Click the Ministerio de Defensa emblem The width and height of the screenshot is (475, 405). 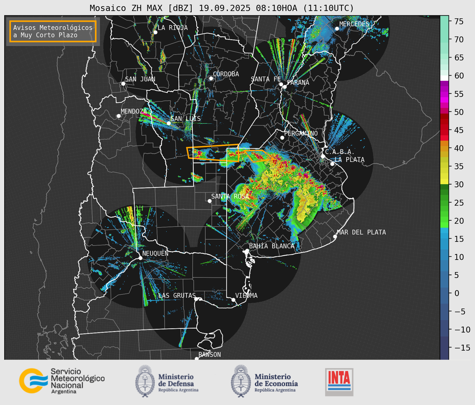[145, 381]
